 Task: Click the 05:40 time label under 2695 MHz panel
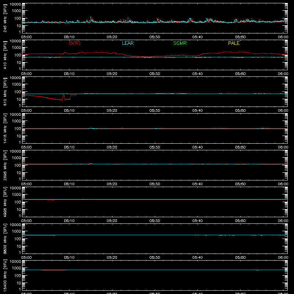point(197,184)
